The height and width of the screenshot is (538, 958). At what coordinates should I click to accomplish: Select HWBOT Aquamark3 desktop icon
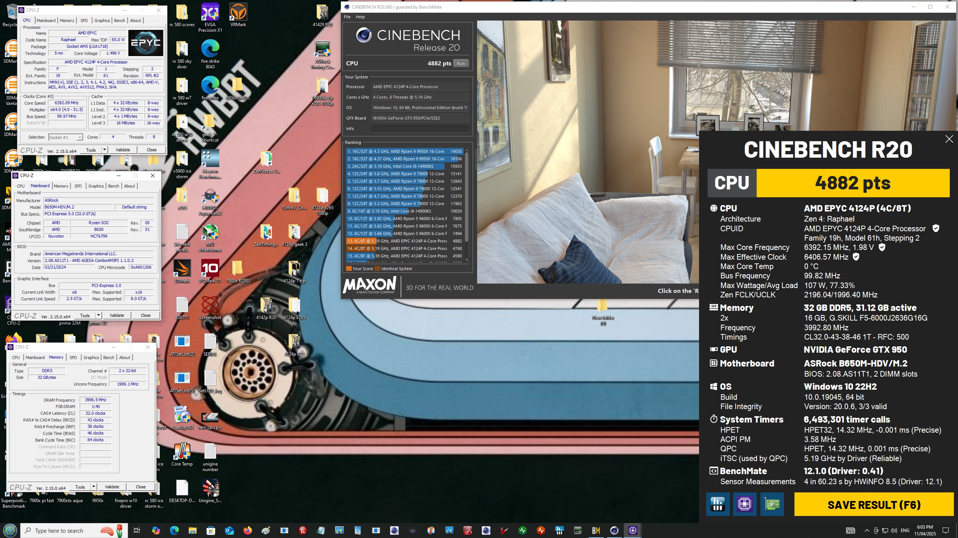(x=210, y=202)
